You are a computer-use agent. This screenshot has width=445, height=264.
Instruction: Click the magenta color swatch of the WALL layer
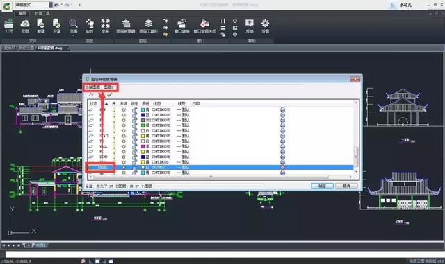[x=143, y=146]
